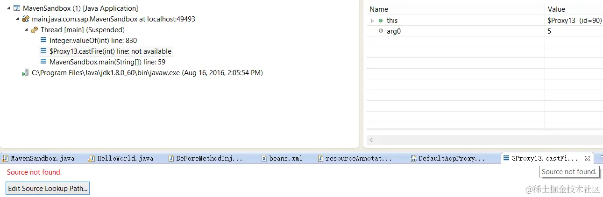Click the frame icon on $Proxy13.castFi tab

click(x=506, y=158)
